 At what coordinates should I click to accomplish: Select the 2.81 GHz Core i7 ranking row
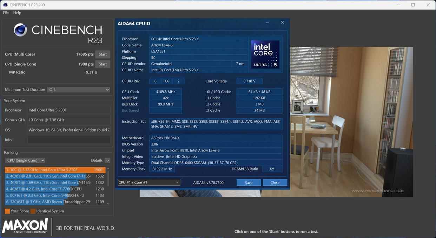point(55,176)
